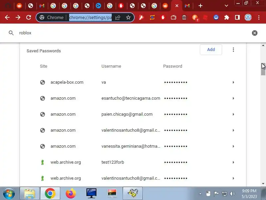Click the magnifier icon in settings search
The width and height of the screenshot is (266, 200).
tap(11, 33)
